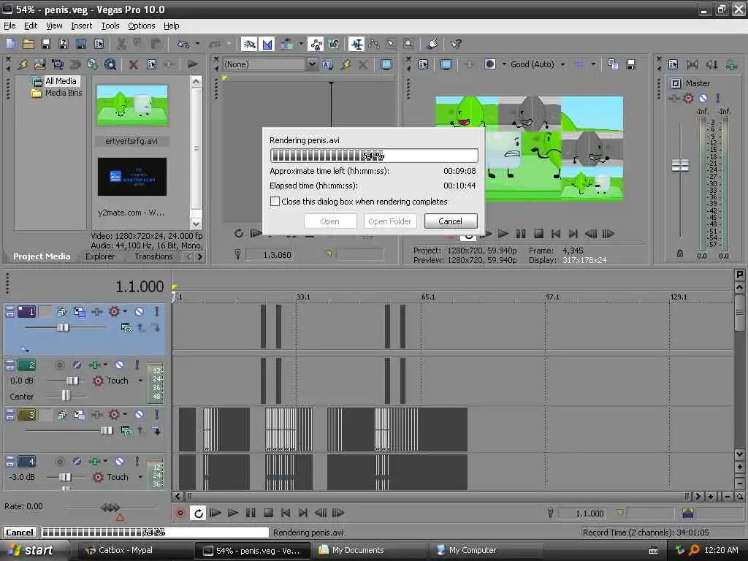This screenshot has height=561, width=748.
Task: Open the Options menu
Action: (x=141, y=26)
